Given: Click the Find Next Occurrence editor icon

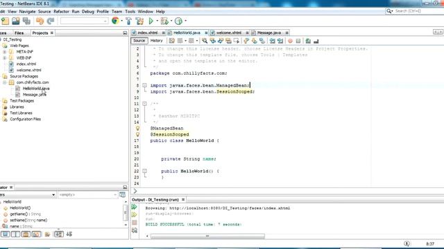Looking at the screenshot, I should [x=221, y=41].
